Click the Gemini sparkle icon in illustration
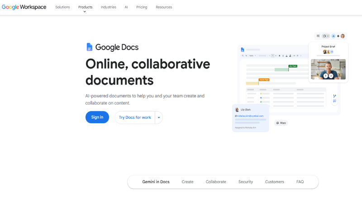 point(338,36)
